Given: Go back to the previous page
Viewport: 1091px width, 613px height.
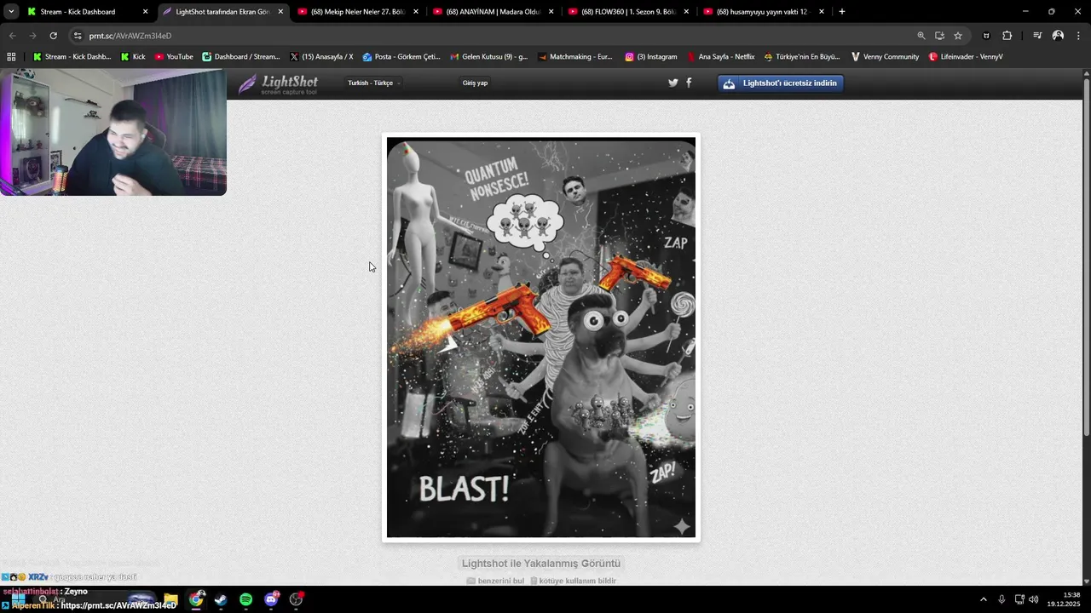Looking at the screenshot, I should coord(12,36).
